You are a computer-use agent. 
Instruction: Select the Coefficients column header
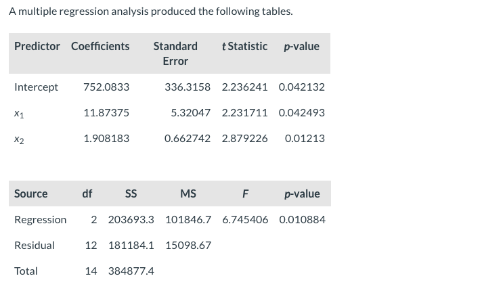tap(100, 46)
